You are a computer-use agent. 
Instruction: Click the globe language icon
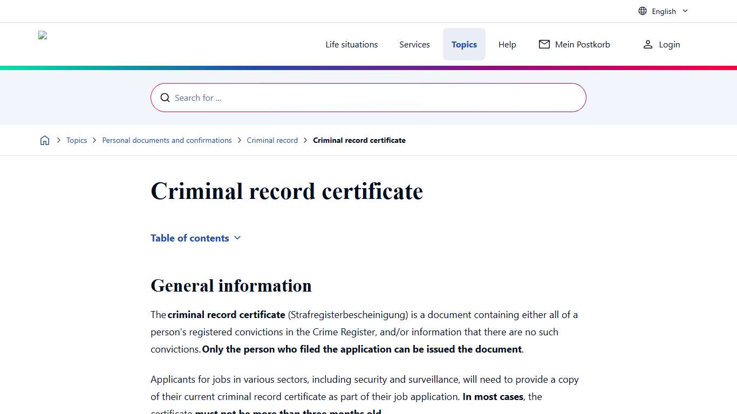coord(642,11)
